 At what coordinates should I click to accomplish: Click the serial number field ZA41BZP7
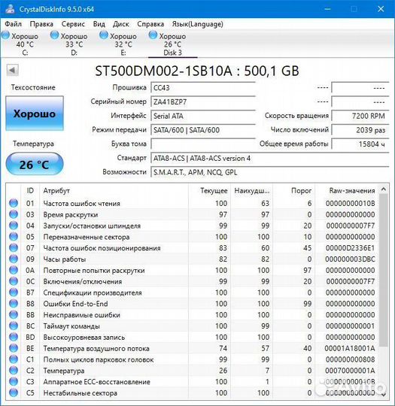click(x=203, y=101)
